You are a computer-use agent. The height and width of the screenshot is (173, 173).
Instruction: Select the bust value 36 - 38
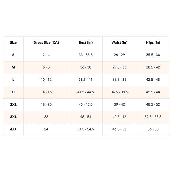coord(85,67)
